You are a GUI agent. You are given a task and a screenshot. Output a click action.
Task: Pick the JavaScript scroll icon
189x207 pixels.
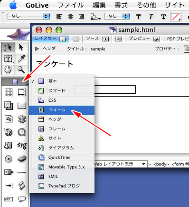click(22, 186)
